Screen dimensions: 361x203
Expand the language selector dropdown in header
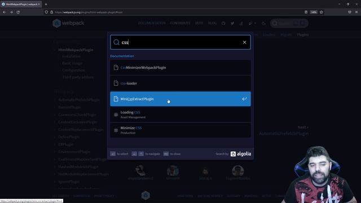tap(252, 23)
